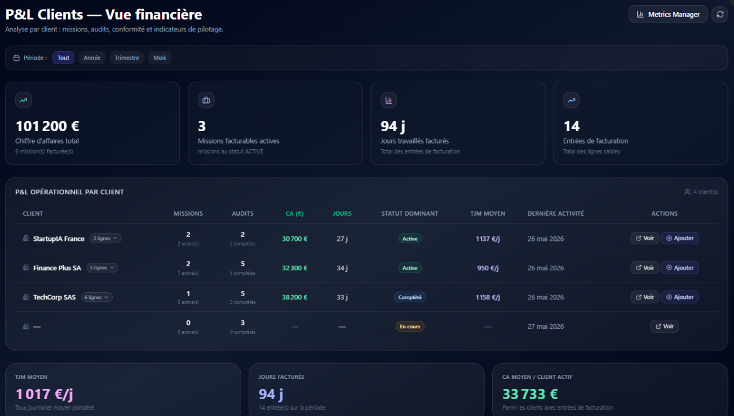Viewport: 734px width, 416px height.
Task: Click Ajouter for StartupIA France
Action: tap(680, 238)
